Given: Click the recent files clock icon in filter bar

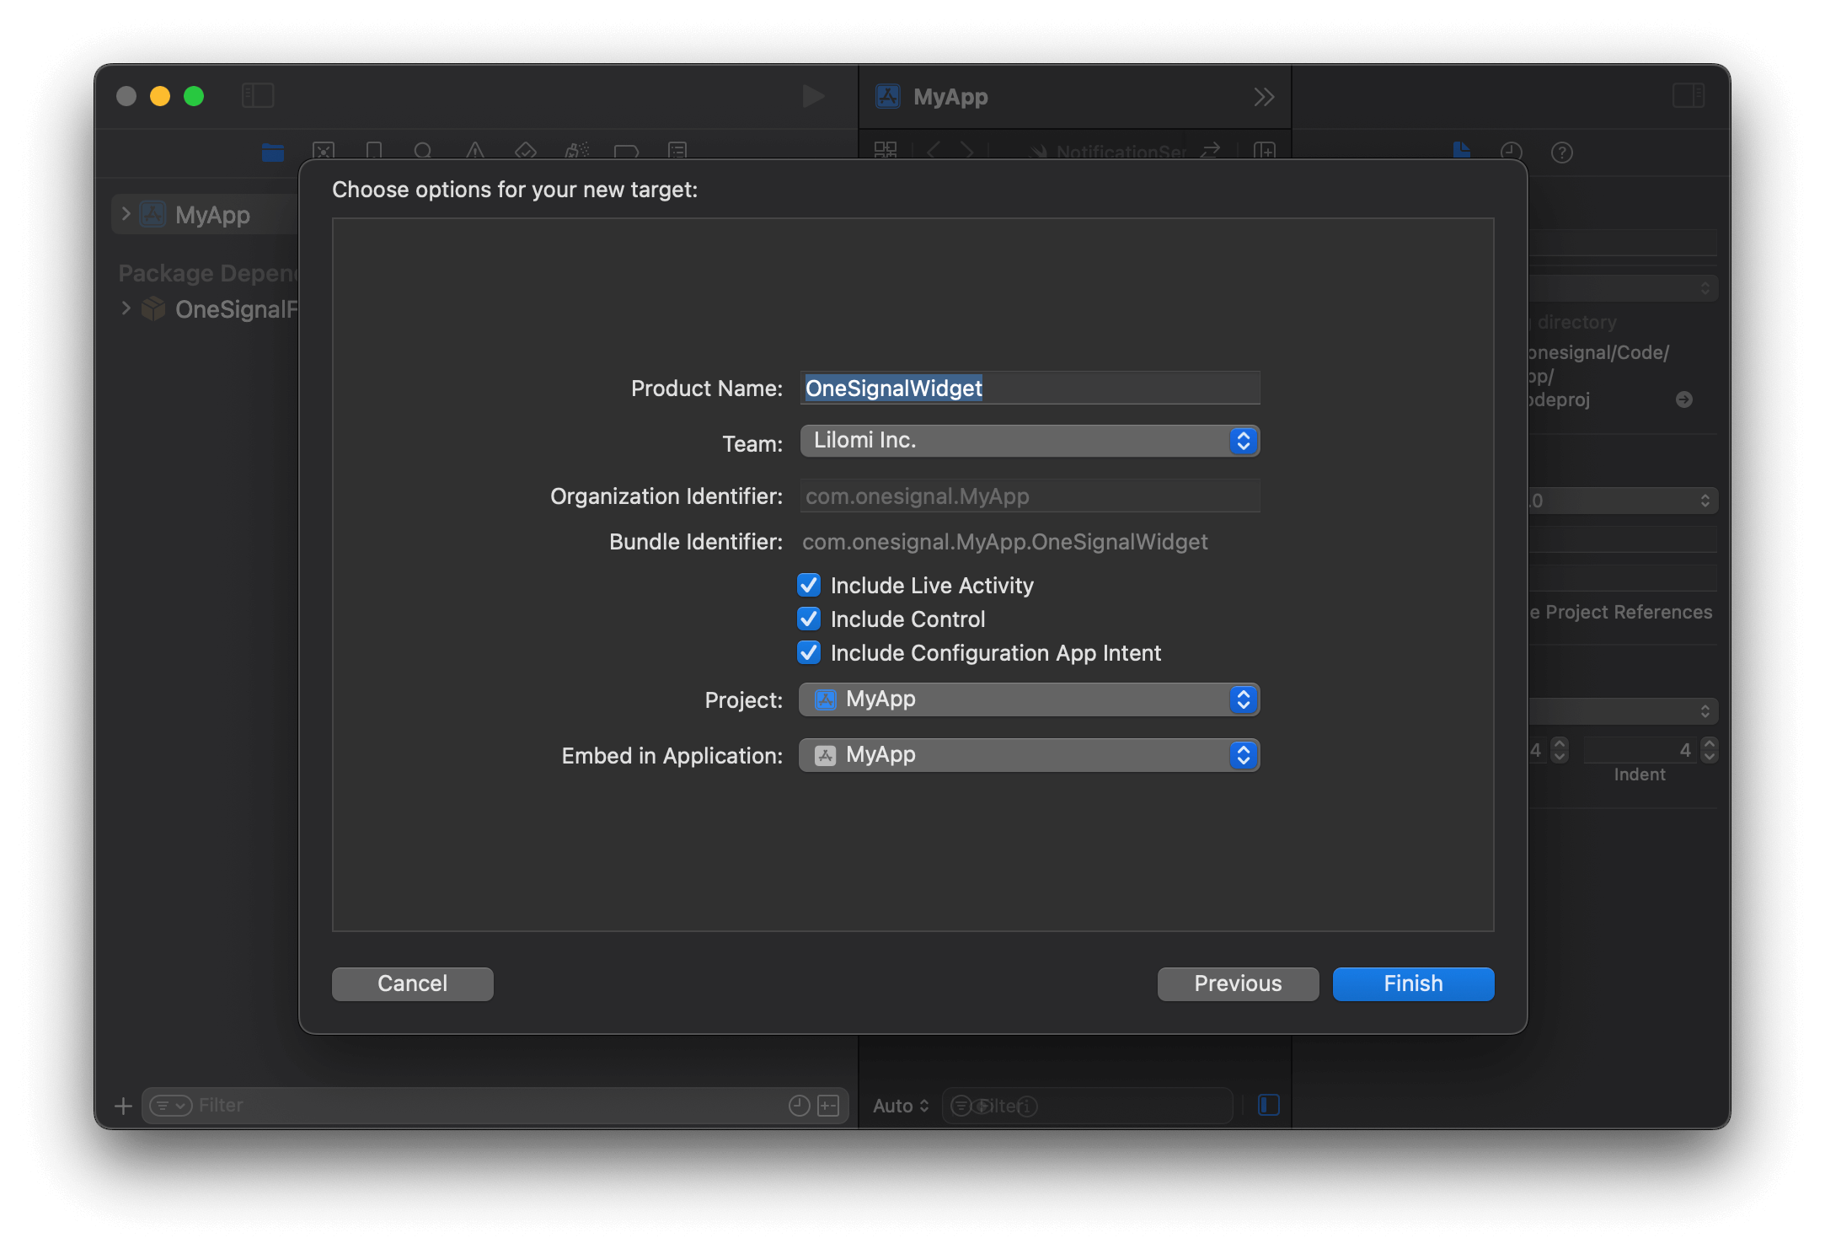Looking at the screenshot, I should [800, 1106].
